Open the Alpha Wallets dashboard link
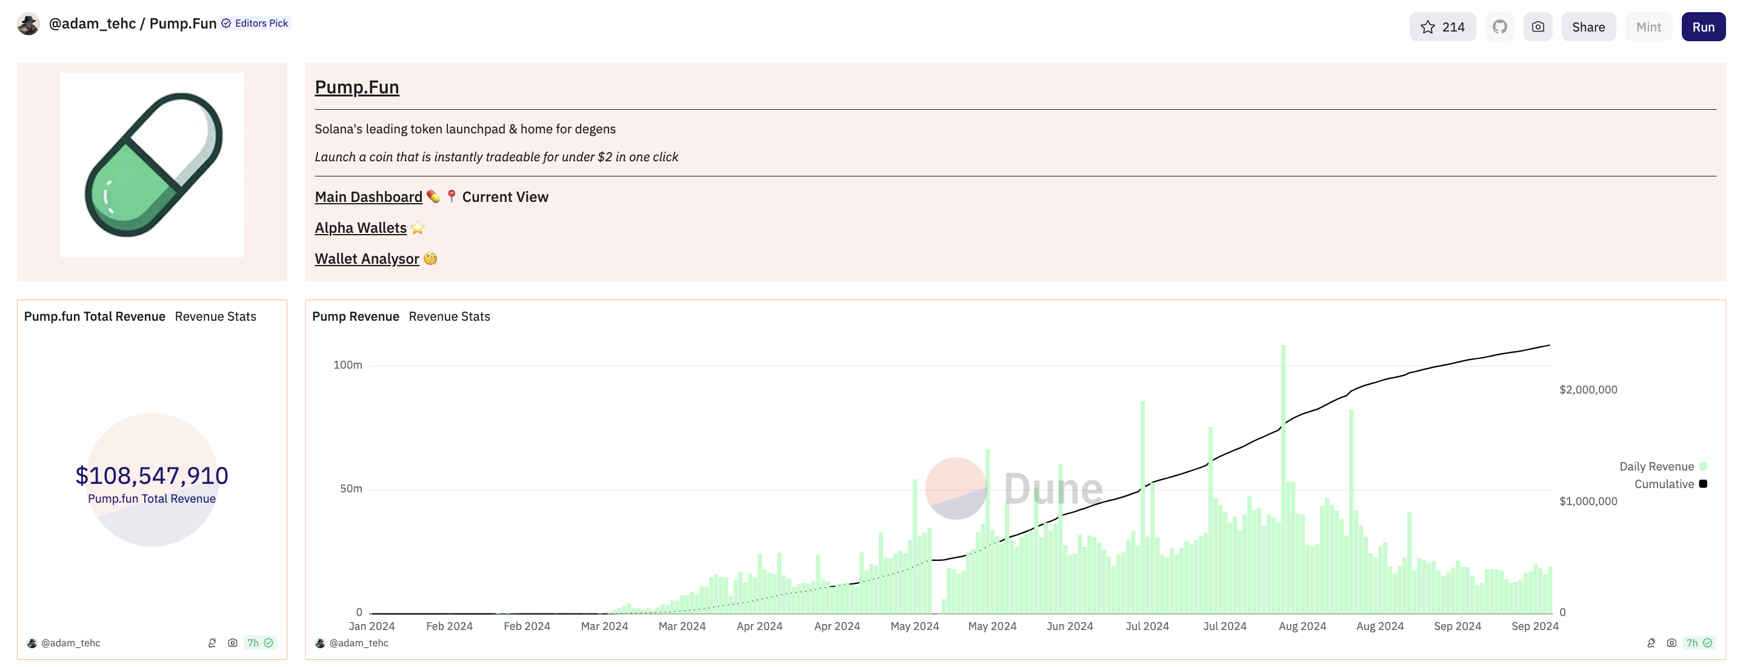Screen dimensions: 1743x667 pos(360,228)
